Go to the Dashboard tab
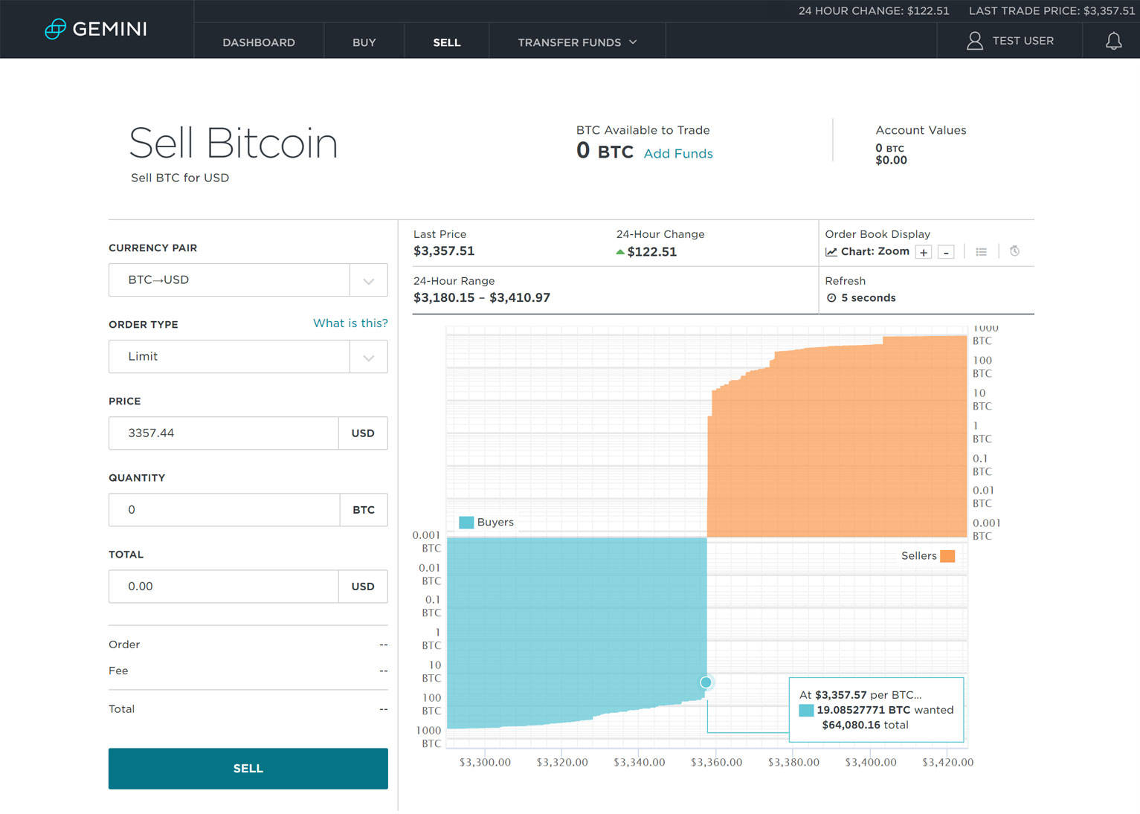1140x814 pixels. tap(259, 42)
